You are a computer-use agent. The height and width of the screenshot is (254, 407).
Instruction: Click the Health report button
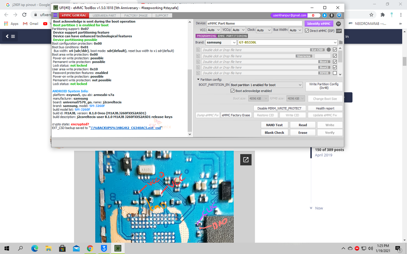[x=325, y=108]
